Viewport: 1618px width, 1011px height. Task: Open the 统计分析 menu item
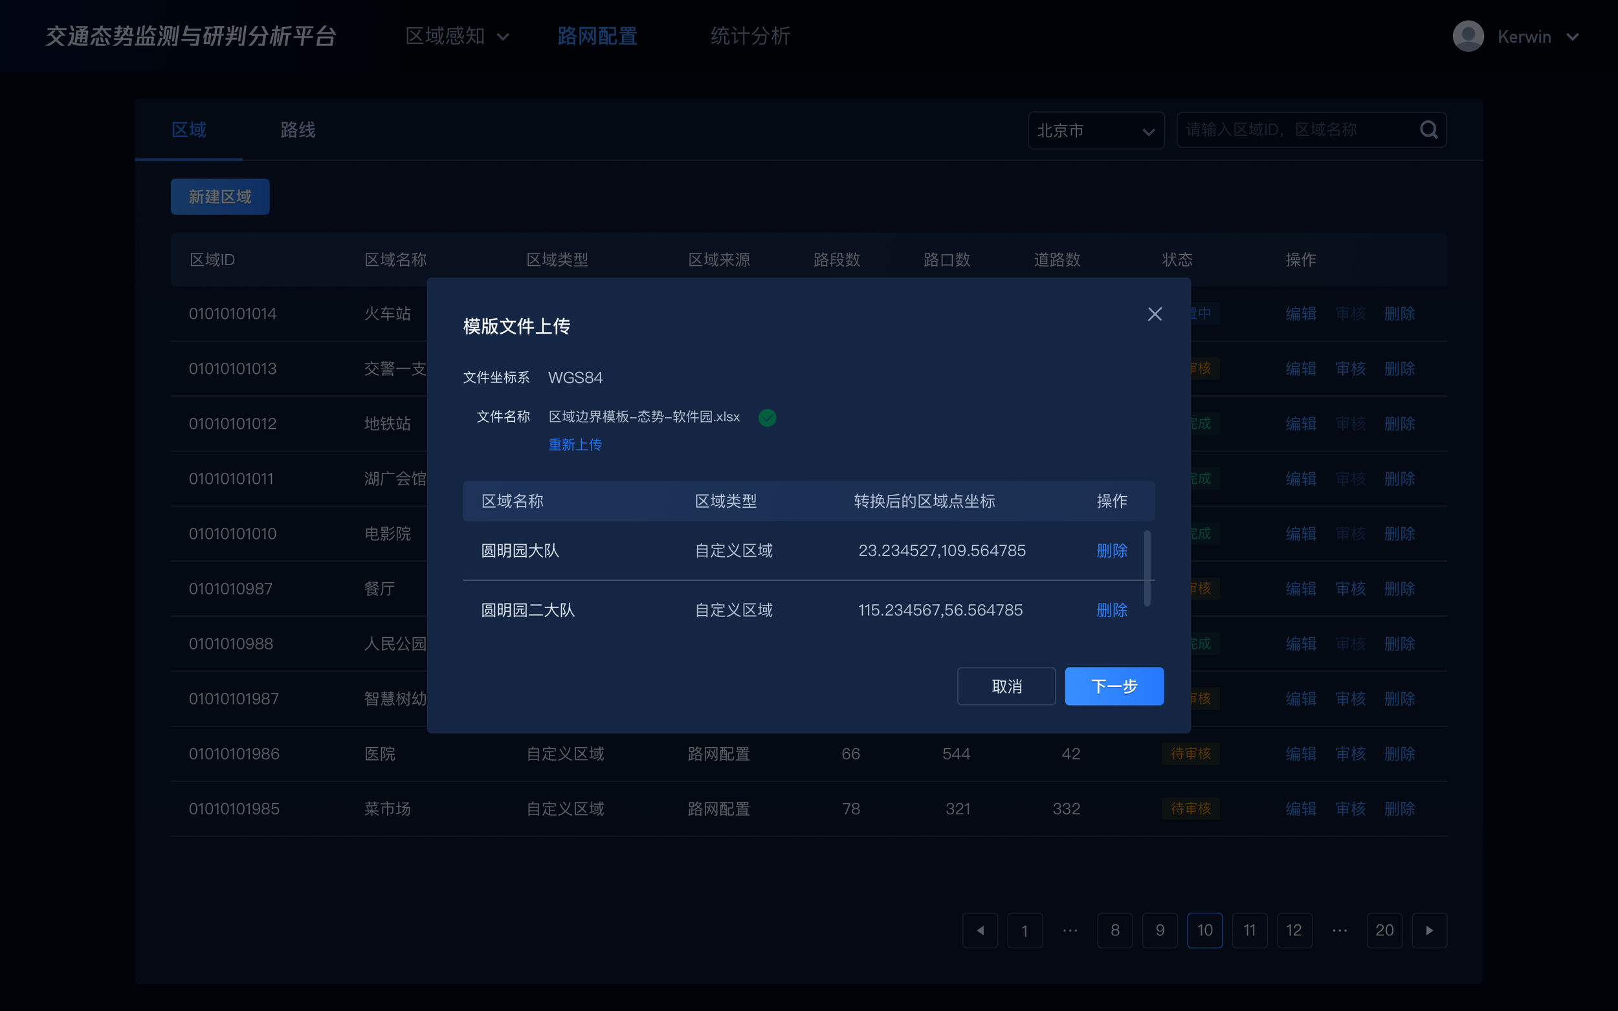750,36
